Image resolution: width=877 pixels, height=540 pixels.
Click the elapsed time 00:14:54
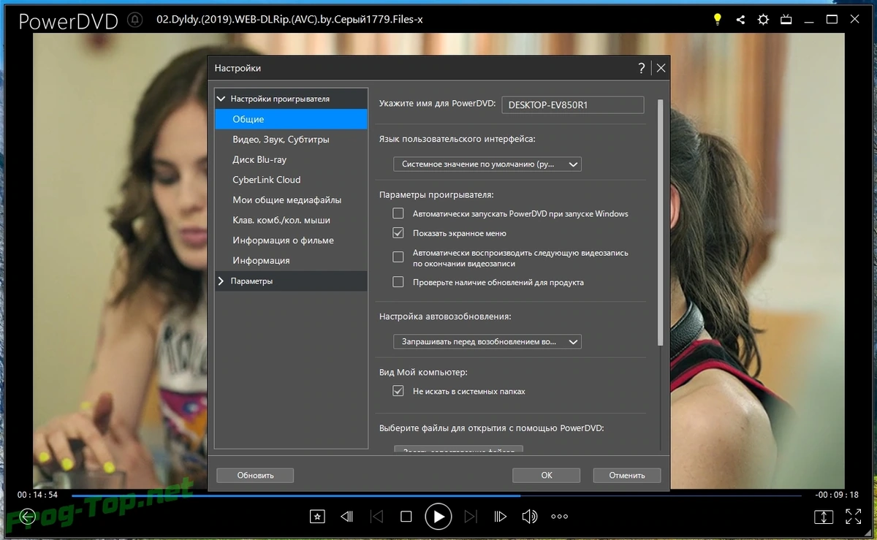point(38,495)
